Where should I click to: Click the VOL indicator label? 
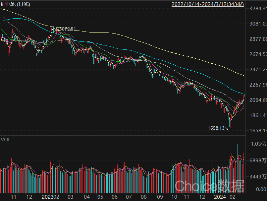[6, 140]
